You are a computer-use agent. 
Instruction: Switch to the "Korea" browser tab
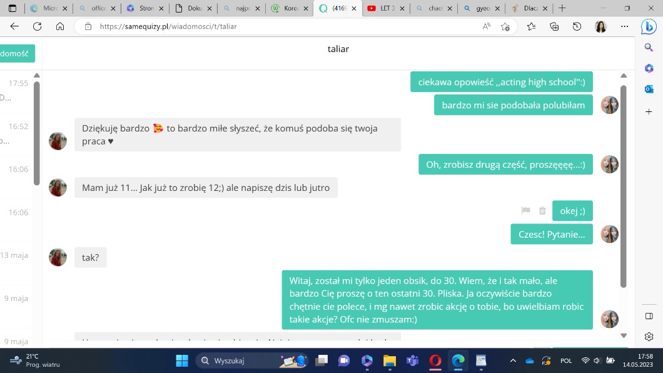(x=288, y=8)
